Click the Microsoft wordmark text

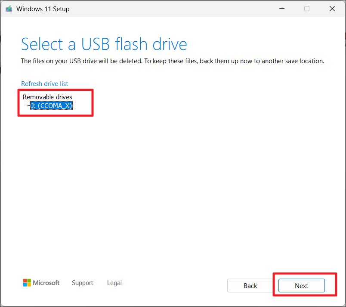click(46, 283)
